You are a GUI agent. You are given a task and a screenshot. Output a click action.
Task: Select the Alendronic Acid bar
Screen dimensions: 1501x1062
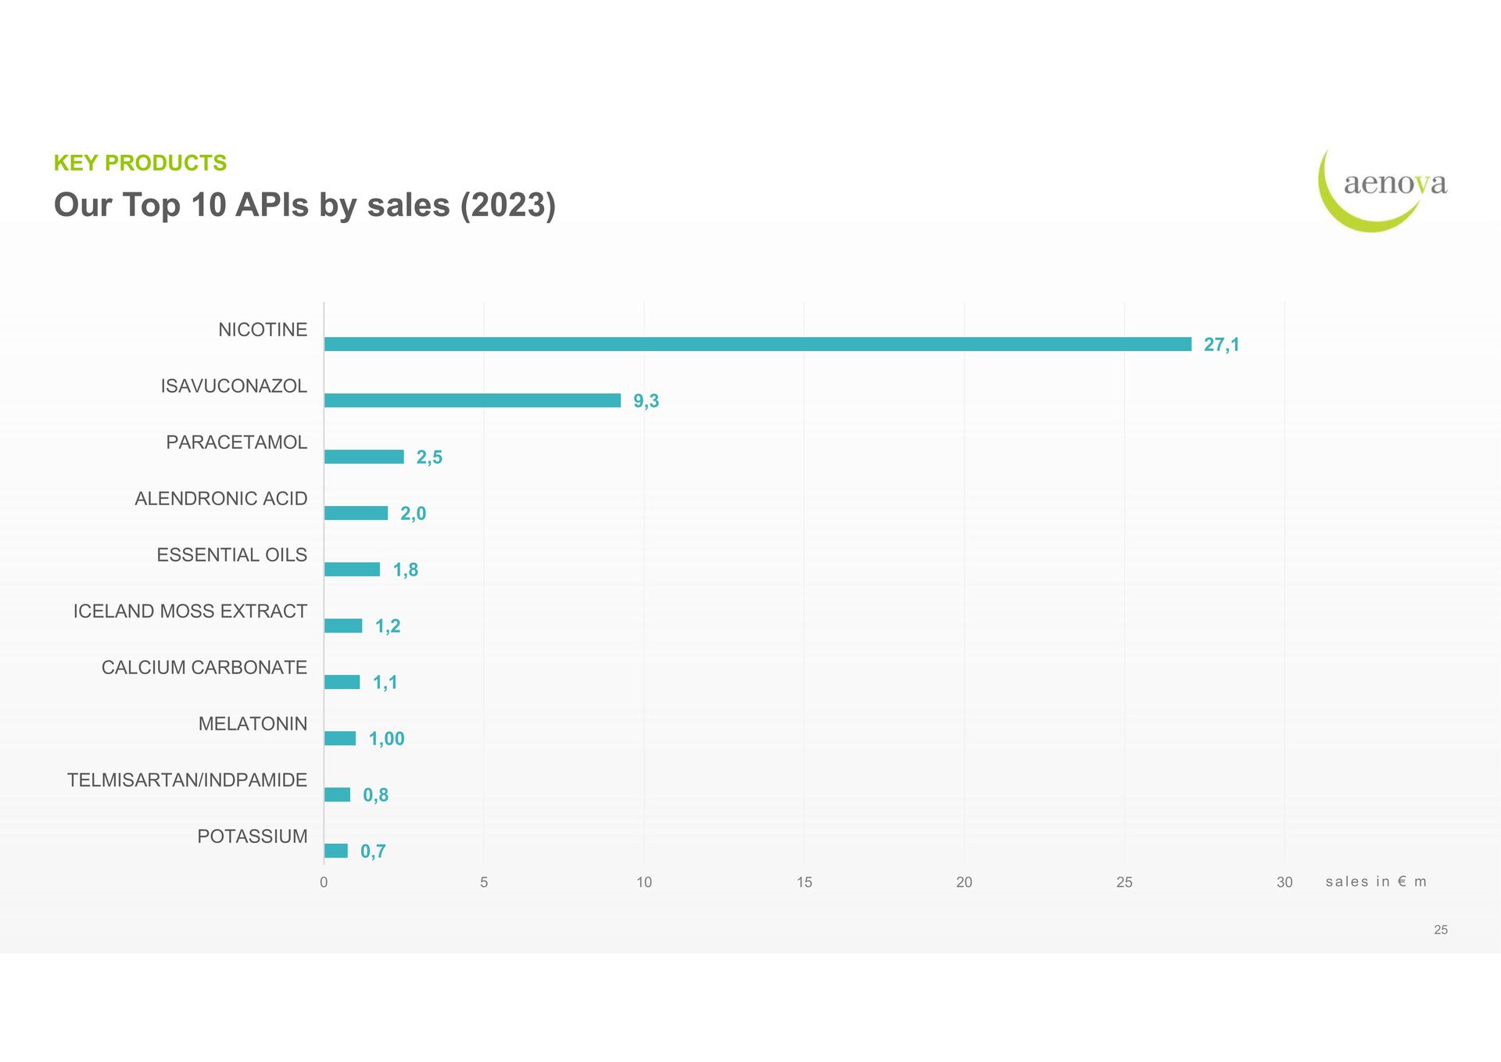(x=356, y=513)
